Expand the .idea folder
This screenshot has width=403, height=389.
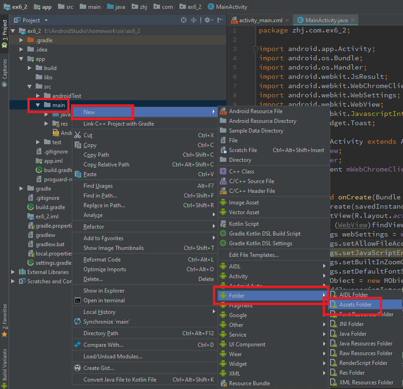pos(21,49)
